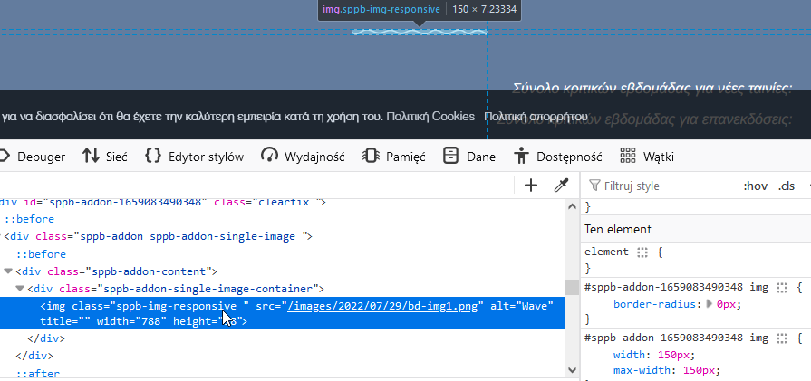Click the Wydajność gauge icon
This screenshot has width=811, height=381.
coord(269,156)
